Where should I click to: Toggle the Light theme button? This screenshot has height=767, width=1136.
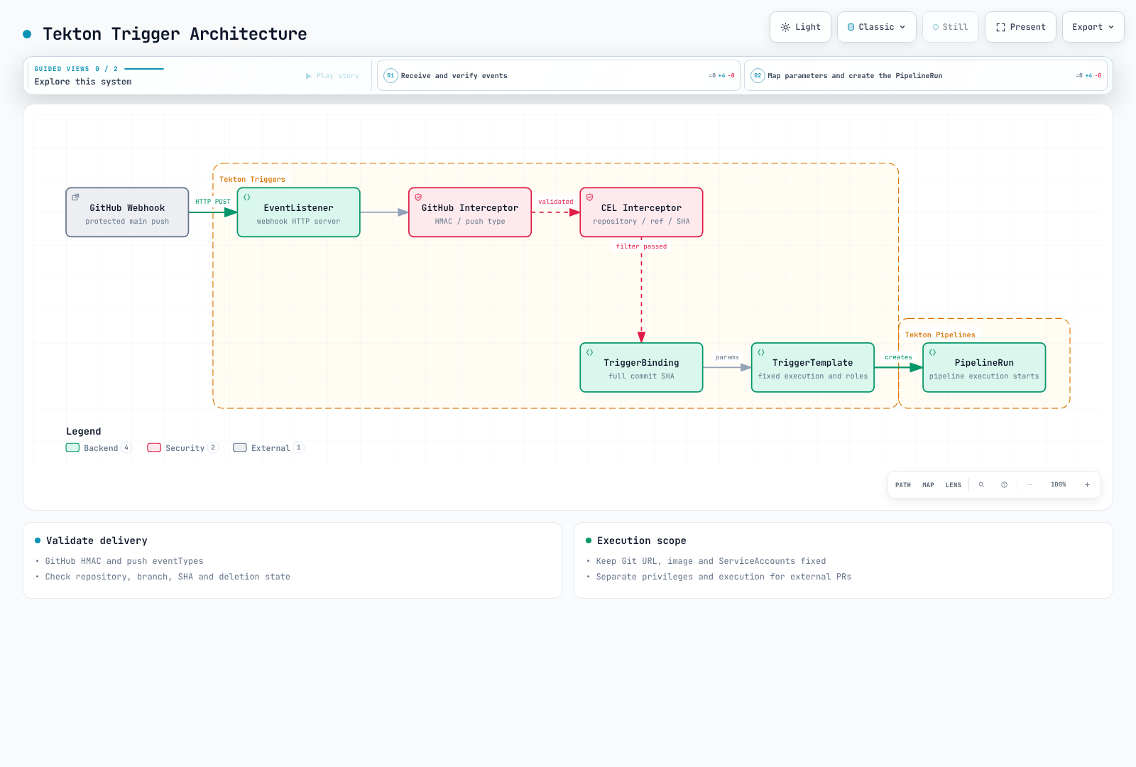coord(800,27)
